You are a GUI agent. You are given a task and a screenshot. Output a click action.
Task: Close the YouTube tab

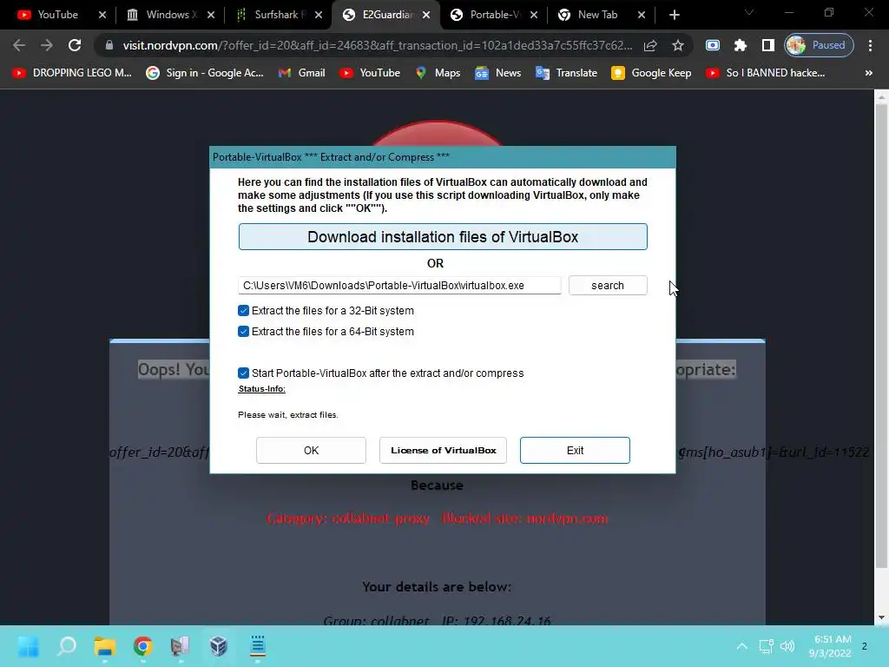102,15
